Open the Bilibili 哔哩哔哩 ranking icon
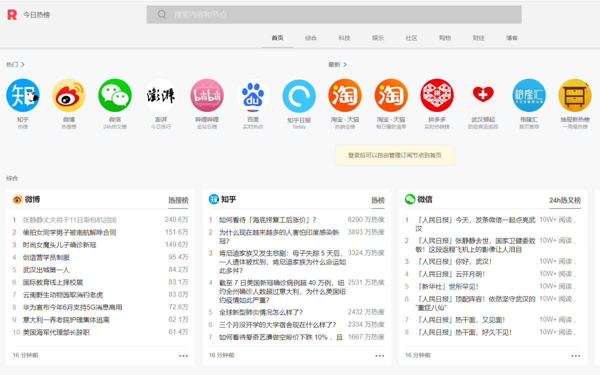This screenshot has width=600, height=375. [x=206, y=95]
